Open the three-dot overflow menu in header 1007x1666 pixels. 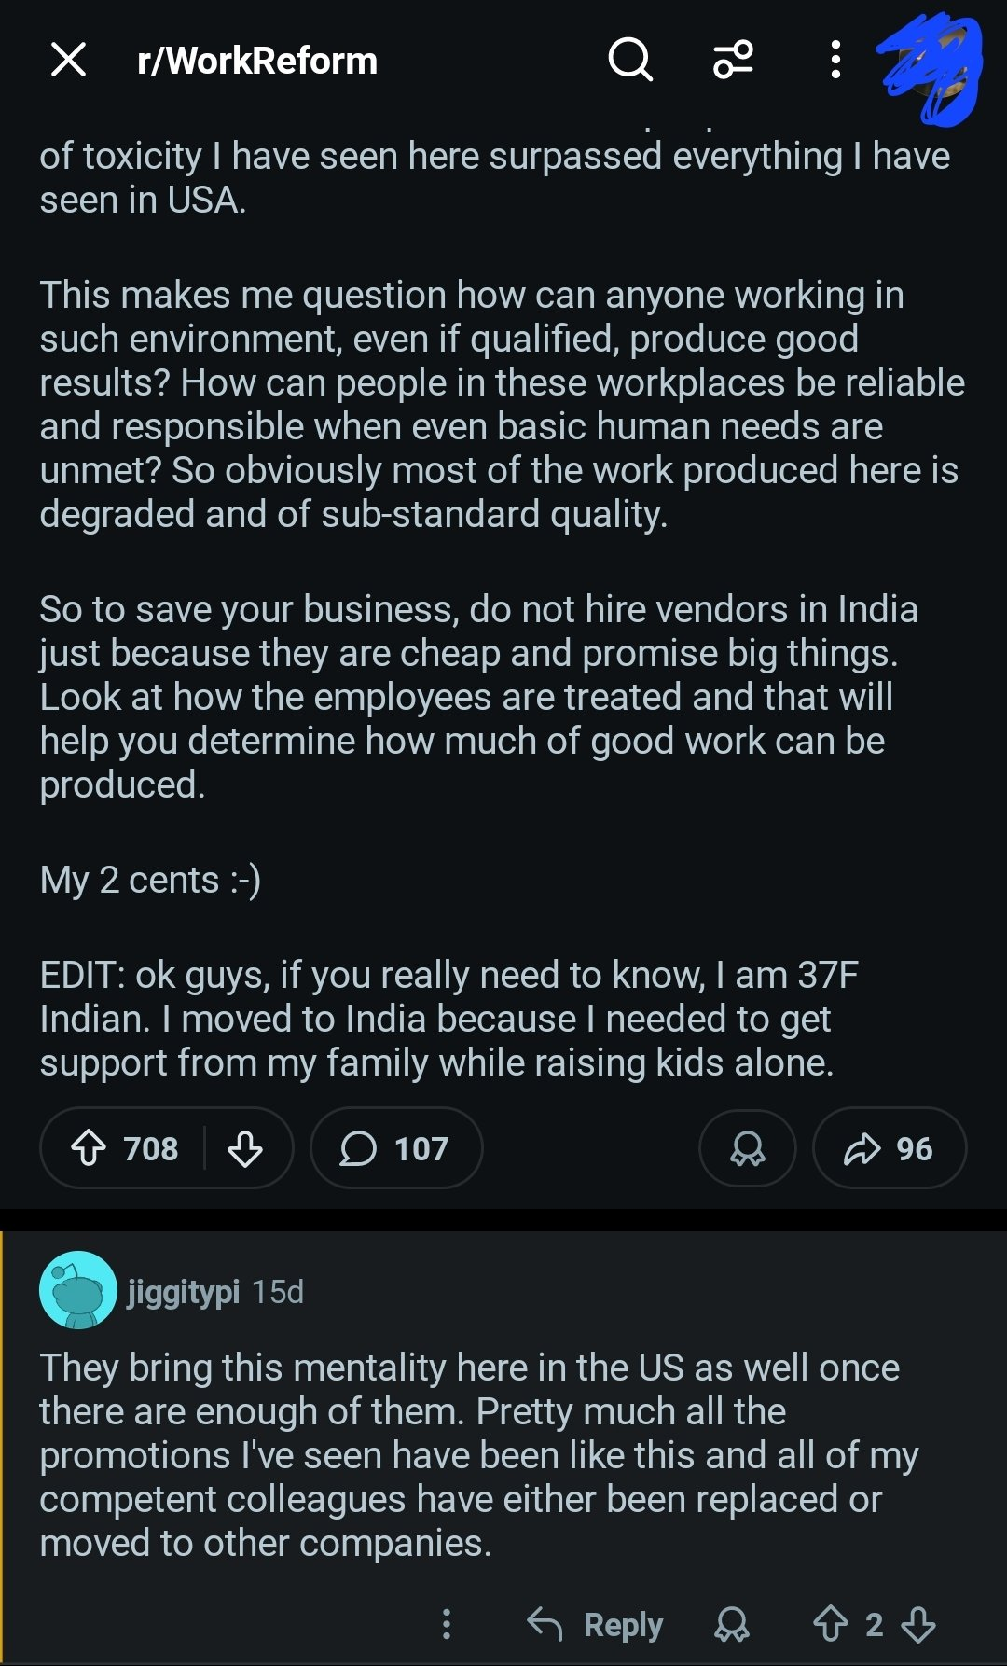pos(835,61)
